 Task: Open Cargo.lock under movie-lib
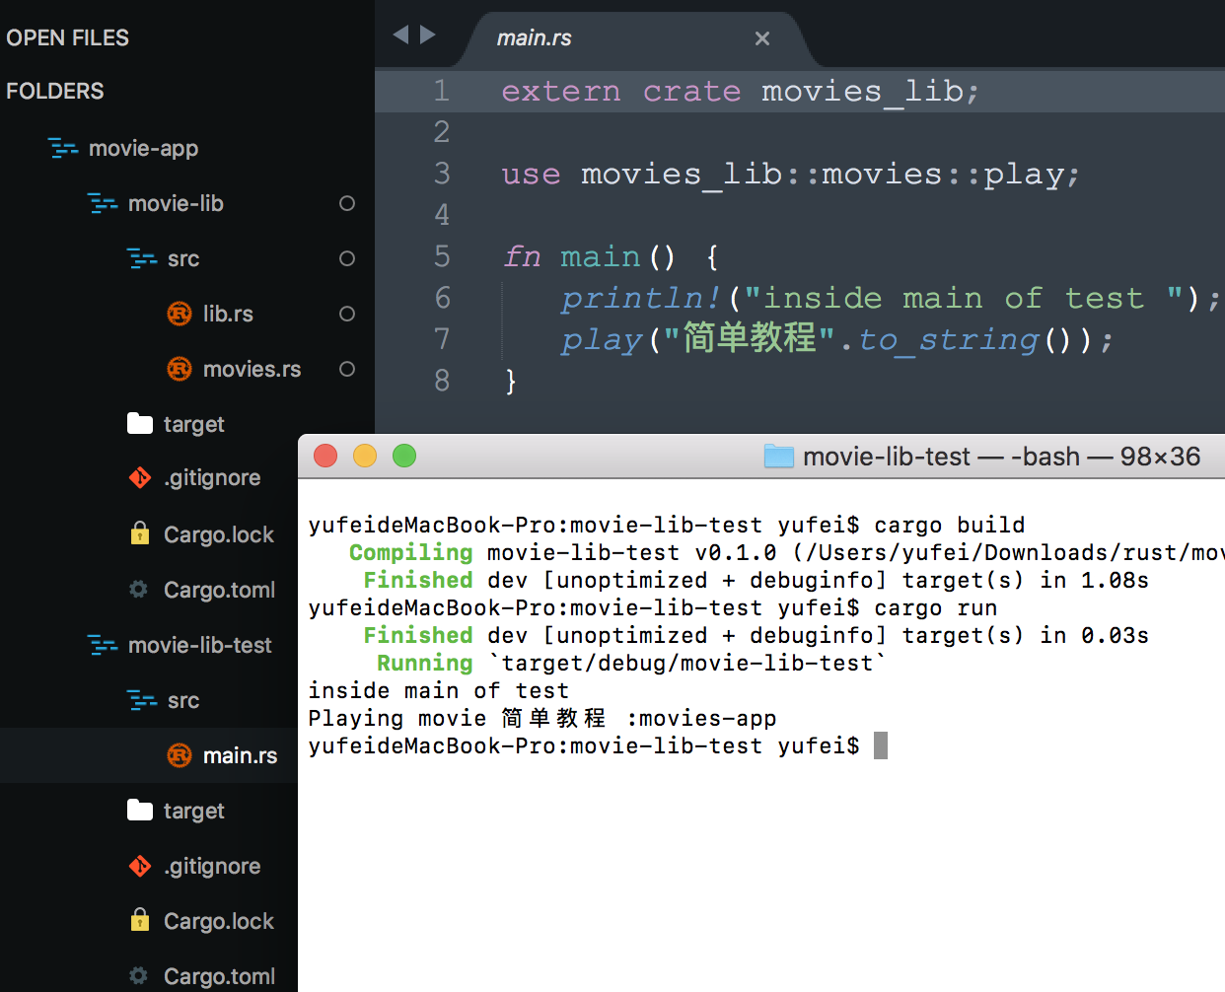click(219, 534)
